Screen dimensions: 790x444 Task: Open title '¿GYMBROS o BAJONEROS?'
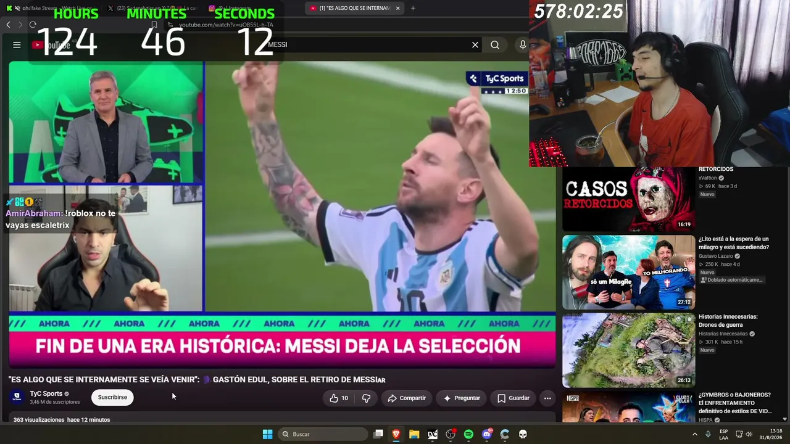tap(735, 403)
